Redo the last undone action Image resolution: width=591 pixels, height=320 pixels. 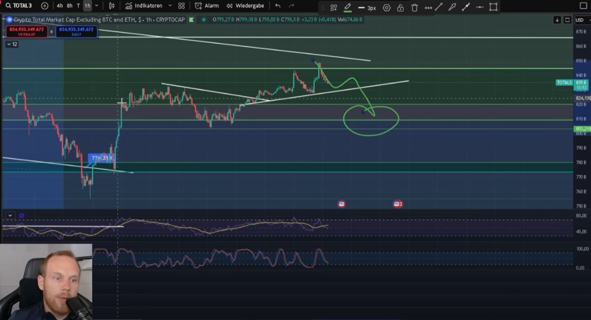[291, 6]
